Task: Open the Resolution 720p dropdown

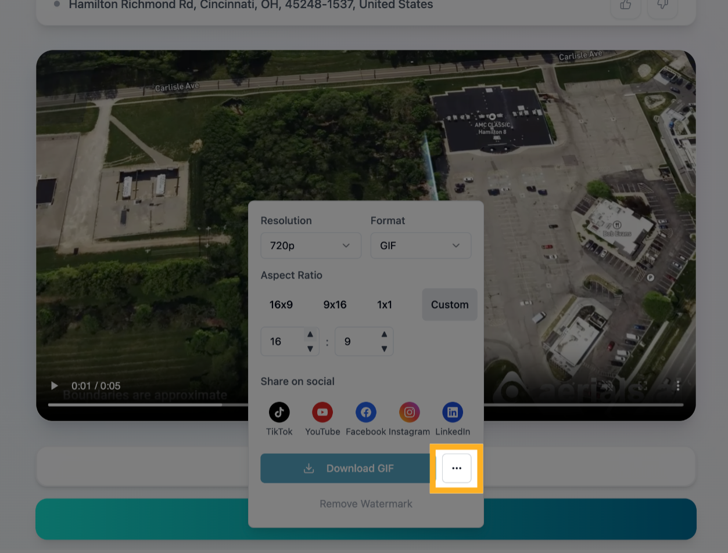Action: pyautogui.click(x=311, y=245)
